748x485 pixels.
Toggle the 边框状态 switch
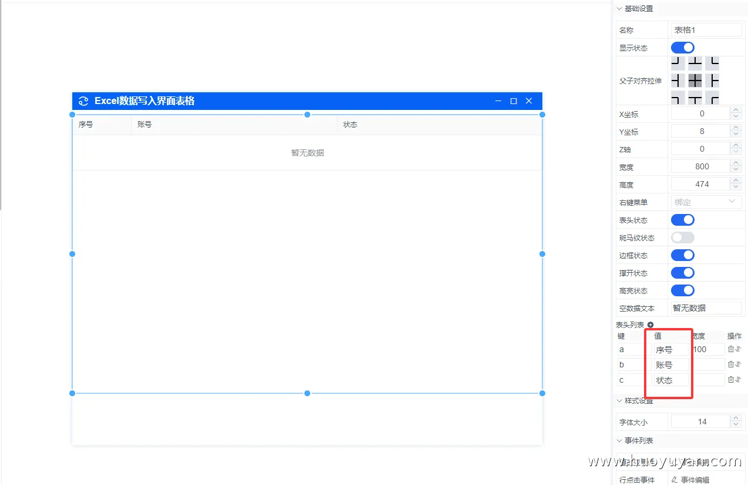(683, 255)
